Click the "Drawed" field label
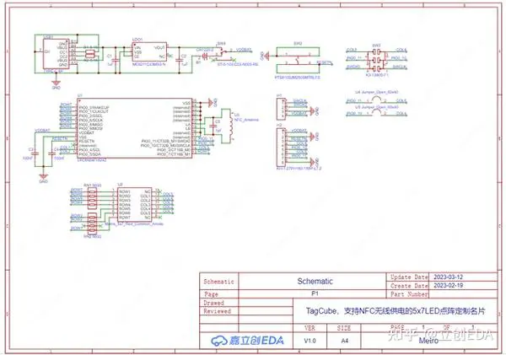 pyautogui.click(x=213, y=303)
